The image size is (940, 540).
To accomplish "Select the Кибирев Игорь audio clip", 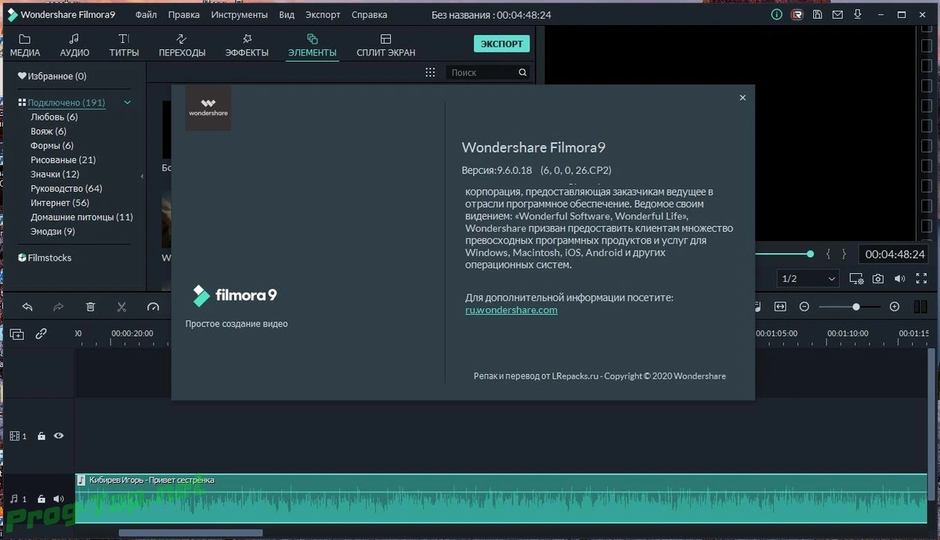I will (x=501, y=498).
